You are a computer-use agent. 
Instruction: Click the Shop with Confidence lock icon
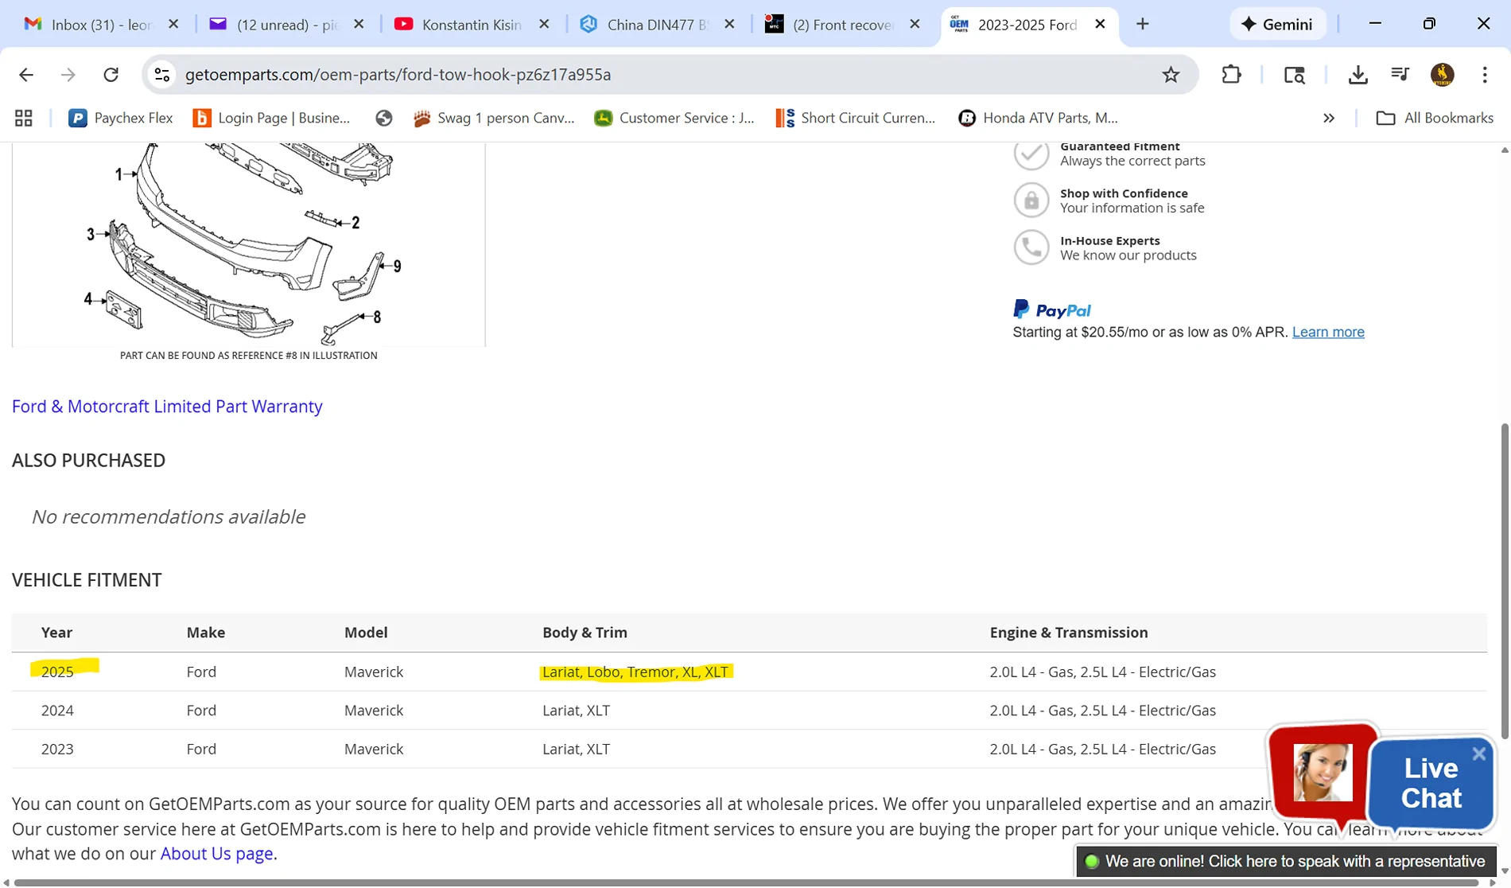point(1031,201)
